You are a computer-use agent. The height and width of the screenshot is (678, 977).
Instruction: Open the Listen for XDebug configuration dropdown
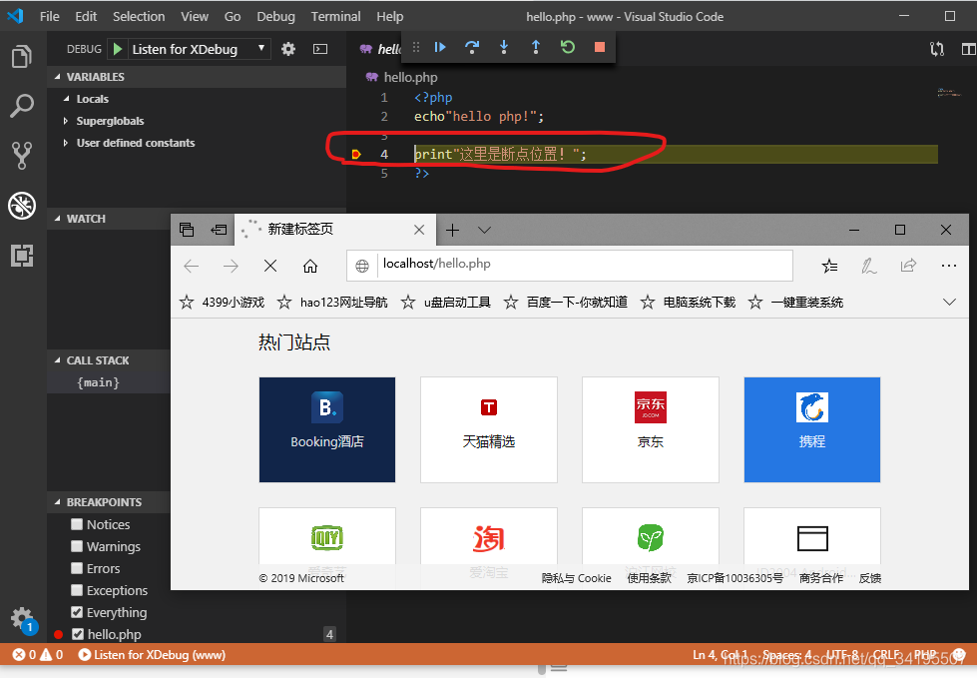(200, 48)
